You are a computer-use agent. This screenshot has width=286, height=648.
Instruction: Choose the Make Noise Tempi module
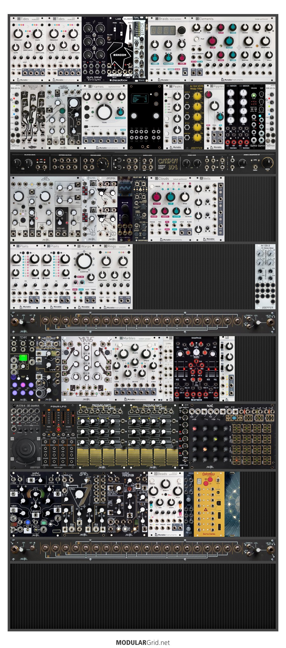point(23,369)
